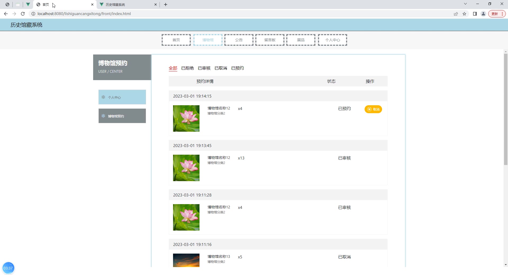
Task: Click the snowflake icon beside sidebar 博物馆预约
Action: (103, 116)
